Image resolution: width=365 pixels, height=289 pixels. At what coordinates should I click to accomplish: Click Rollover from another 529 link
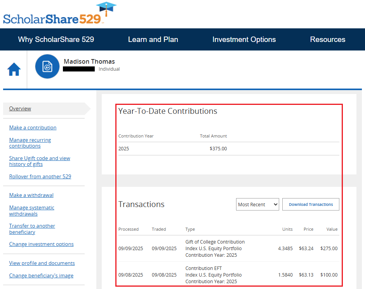(x=40, y=176)
